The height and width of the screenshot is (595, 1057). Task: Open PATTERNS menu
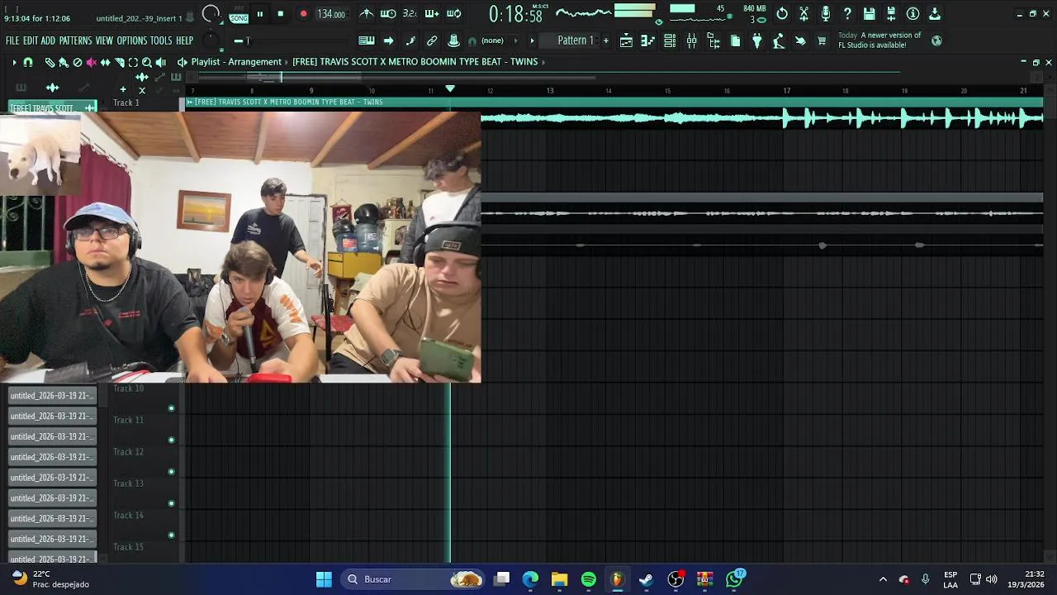pos(75,40)
